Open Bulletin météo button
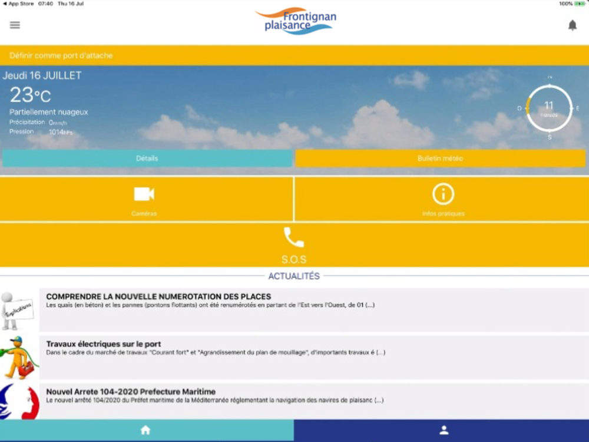This screenshot has height=442, width=589. pyautogui.click(x=440, y=158)
